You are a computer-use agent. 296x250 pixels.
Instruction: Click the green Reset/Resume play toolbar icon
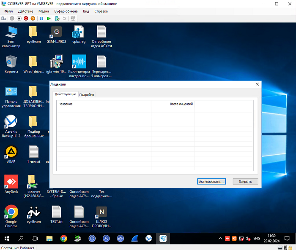pos(49,19)
